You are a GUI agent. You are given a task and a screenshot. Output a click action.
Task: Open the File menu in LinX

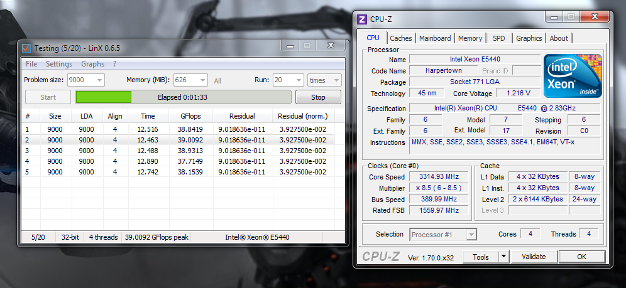click(x=31, y=64)
